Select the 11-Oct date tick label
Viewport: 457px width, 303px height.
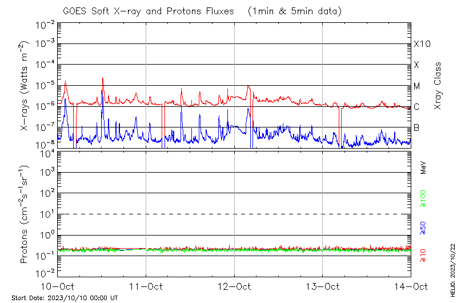pos(146,286)
